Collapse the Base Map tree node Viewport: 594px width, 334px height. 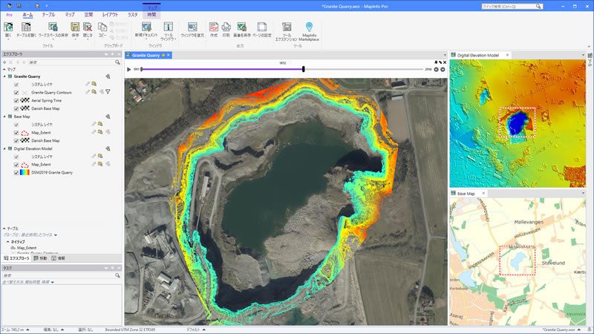click(4, 117)
